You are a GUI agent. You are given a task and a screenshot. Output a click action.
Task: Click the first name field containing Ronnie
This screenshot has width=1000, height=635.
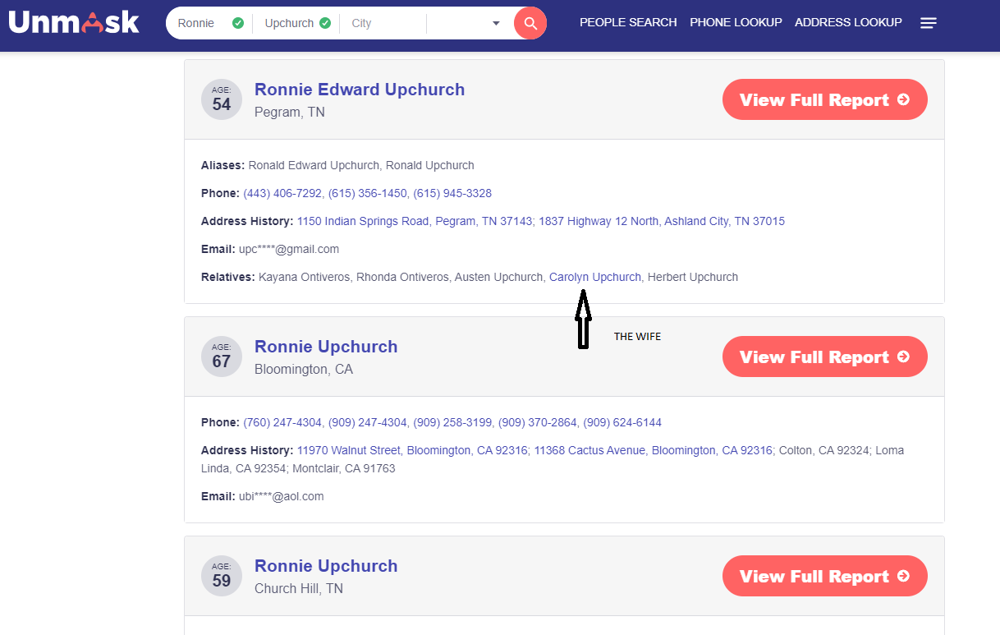197,23
